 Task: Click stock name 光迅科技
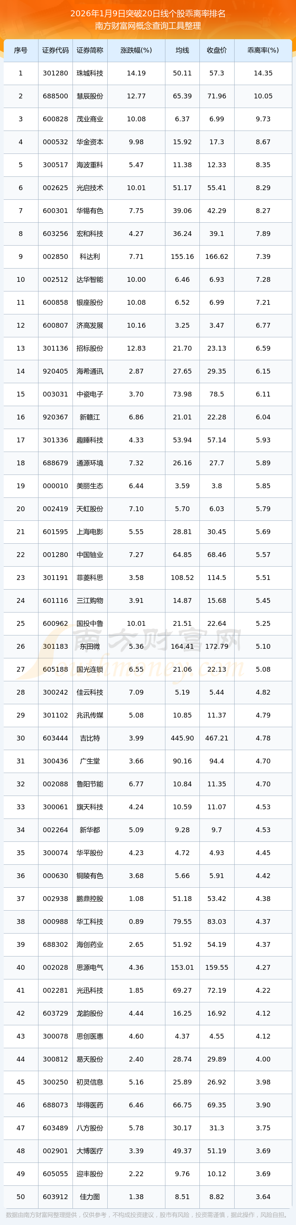(90, 990)
